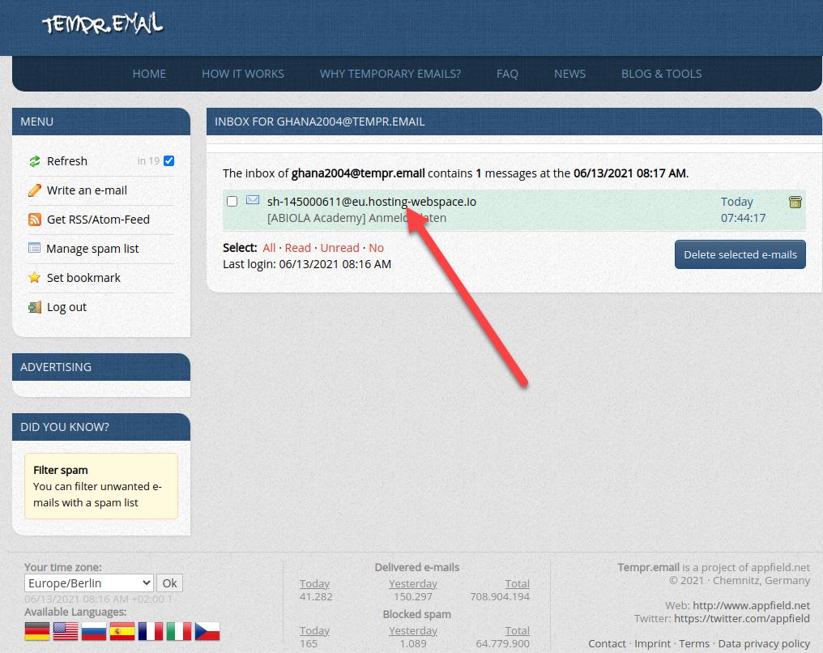Open the Contact footer link
This screenshot has width=823, height=653.
coord(607,643)
